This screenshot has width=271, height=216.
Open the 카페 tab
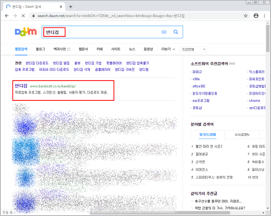click(99, 49)
